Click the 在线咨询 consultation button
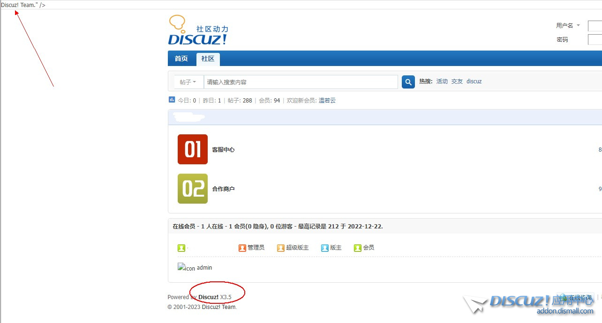The image size is (602, 323). 575,298
